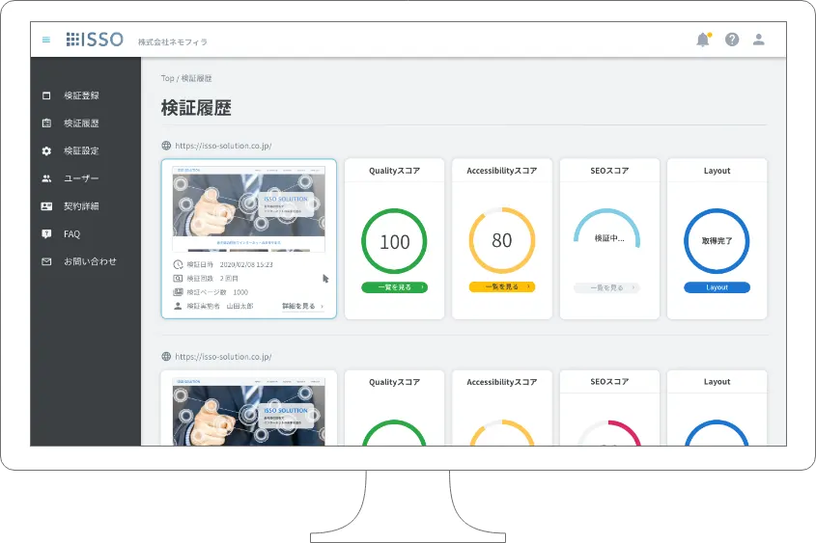Open the notifications bell
This screenshot has width=816, height=543.
703,40
